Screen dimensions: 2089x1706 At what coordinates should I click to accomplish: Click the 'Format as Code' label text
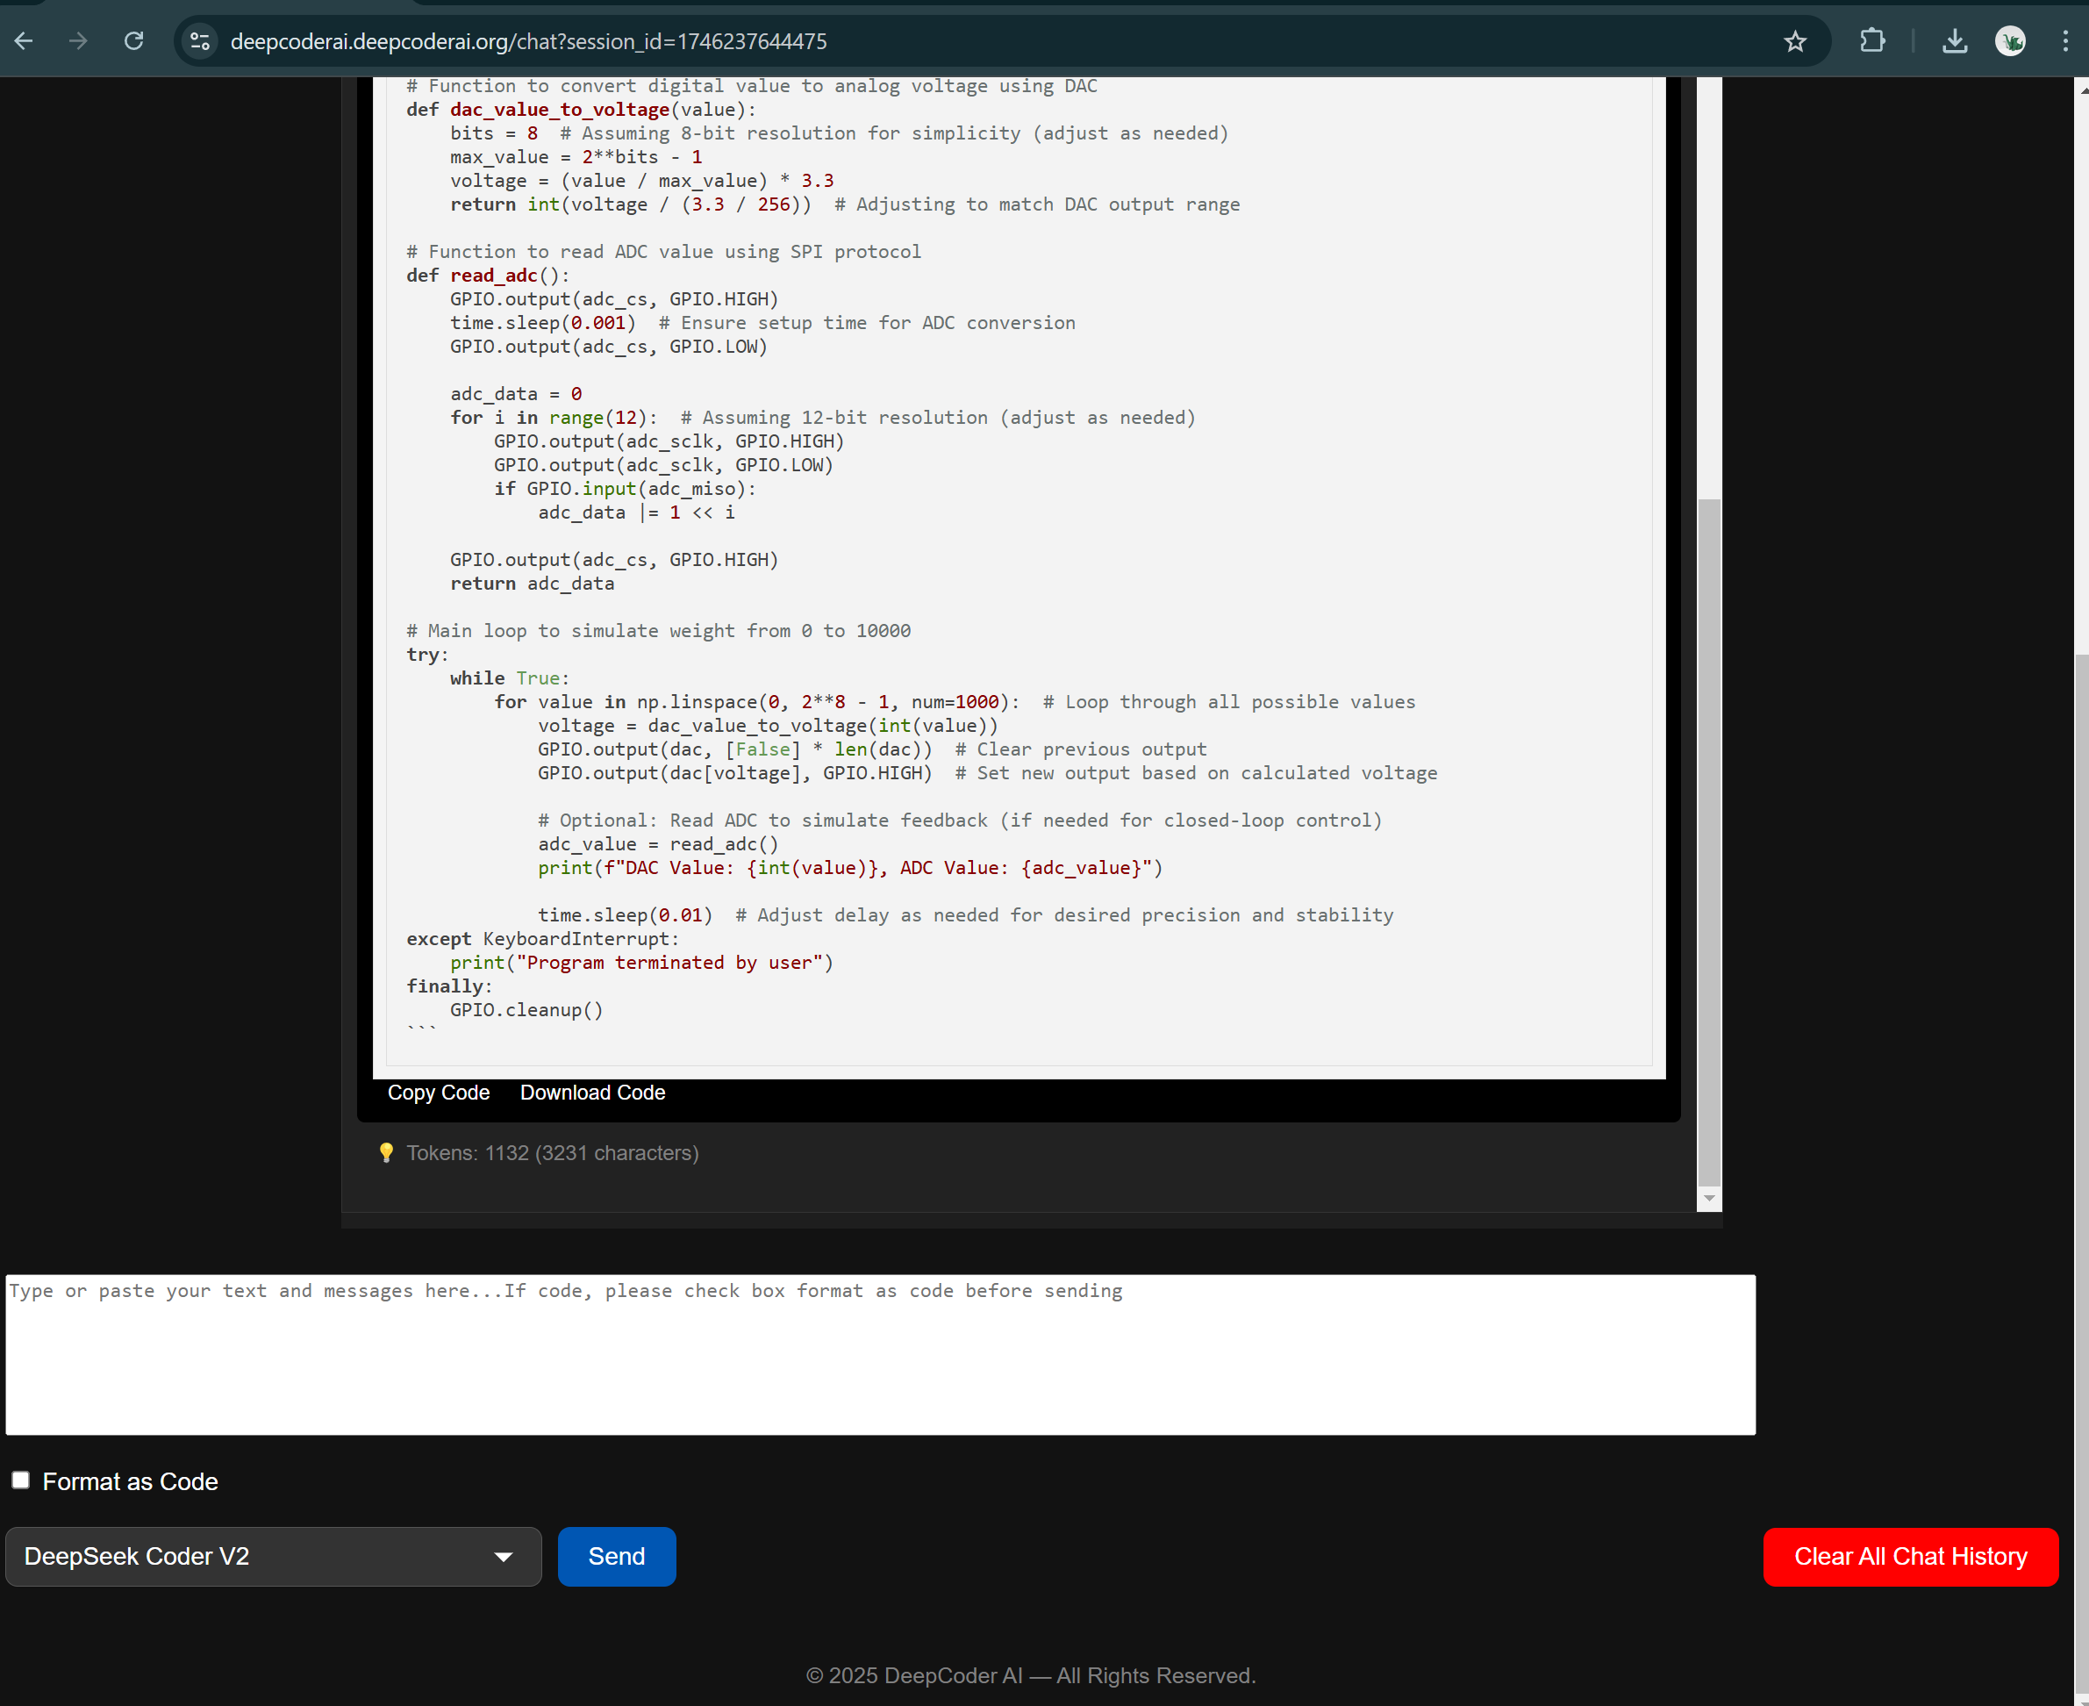click(130, 1481)
